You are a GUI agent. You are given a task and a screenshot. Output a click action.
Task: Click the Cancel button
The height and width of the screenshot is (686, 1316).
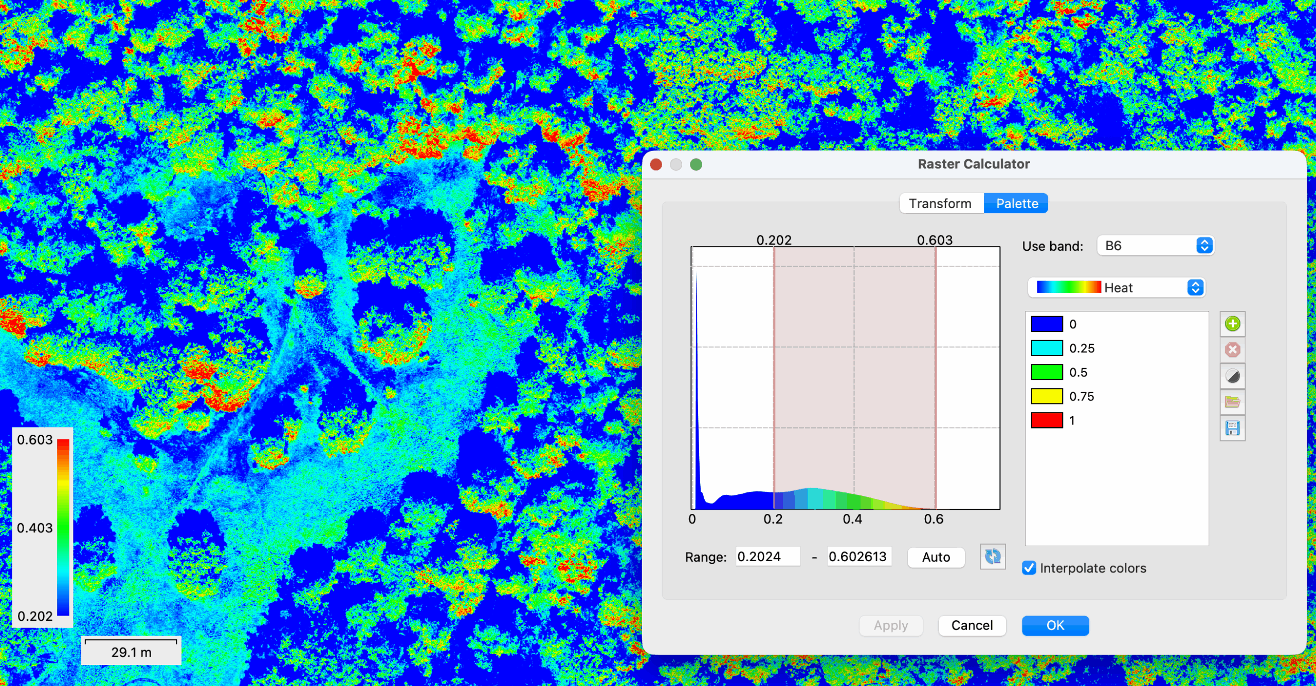pyautogui.click(x=972, y=625)
